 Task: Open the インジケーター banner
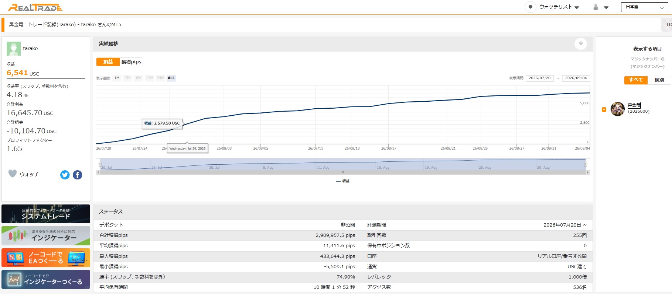click(46, 236)
